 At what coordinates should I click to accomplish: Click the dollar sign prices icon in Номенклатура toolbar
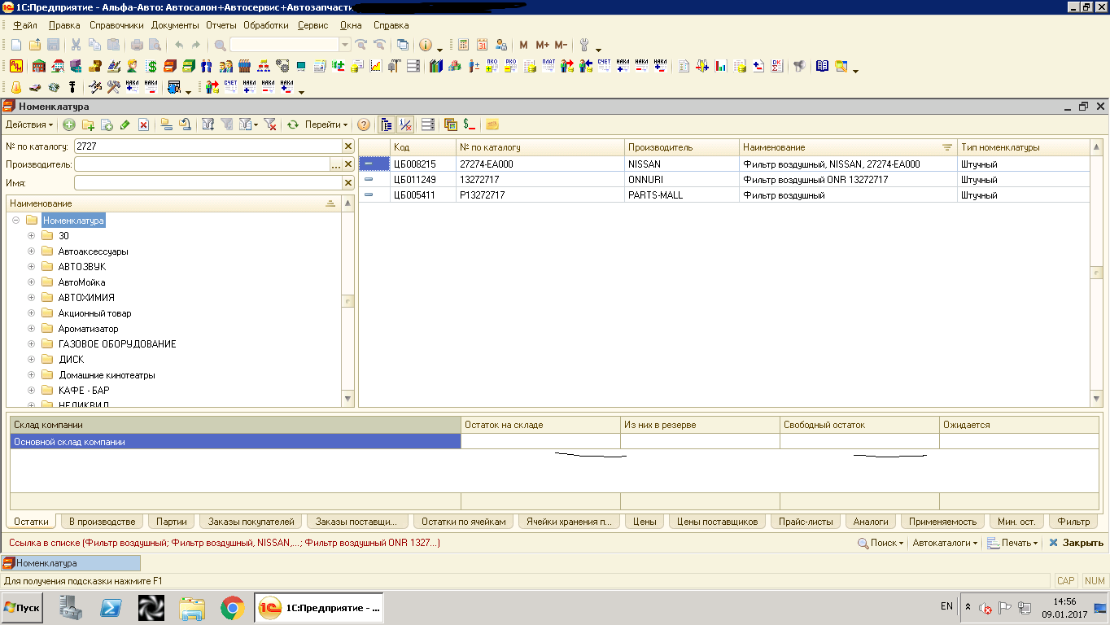(x=469, y=125)
